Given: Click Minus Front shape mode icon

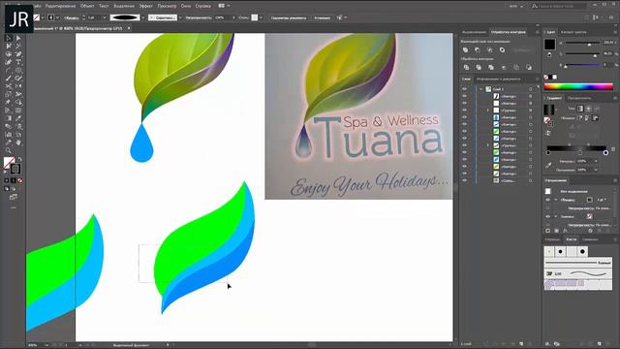Looking at the screenshot, I should 478,50.
